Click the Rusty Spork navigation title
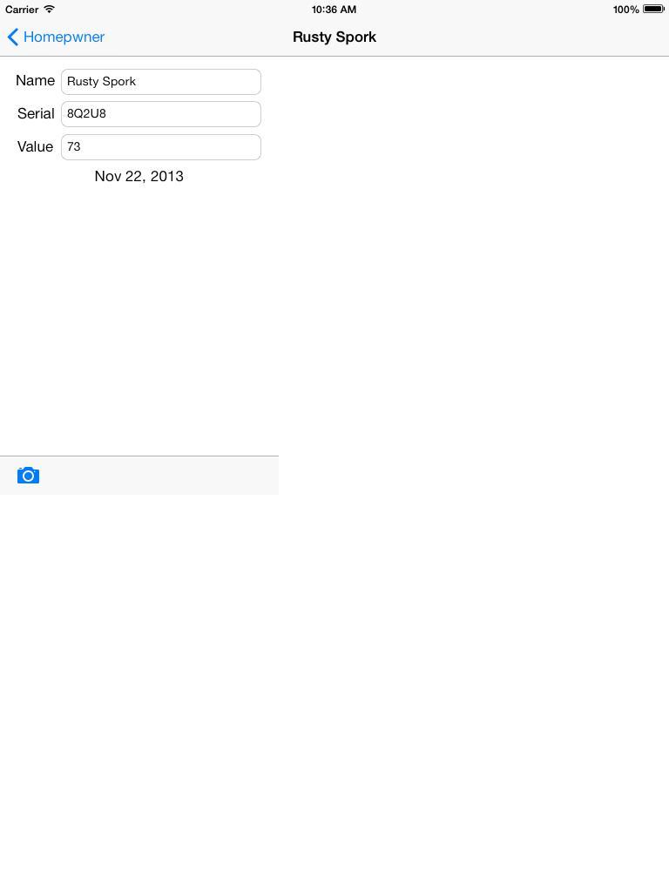The width and height of the screenshot is (669, 892). [334, 37]
